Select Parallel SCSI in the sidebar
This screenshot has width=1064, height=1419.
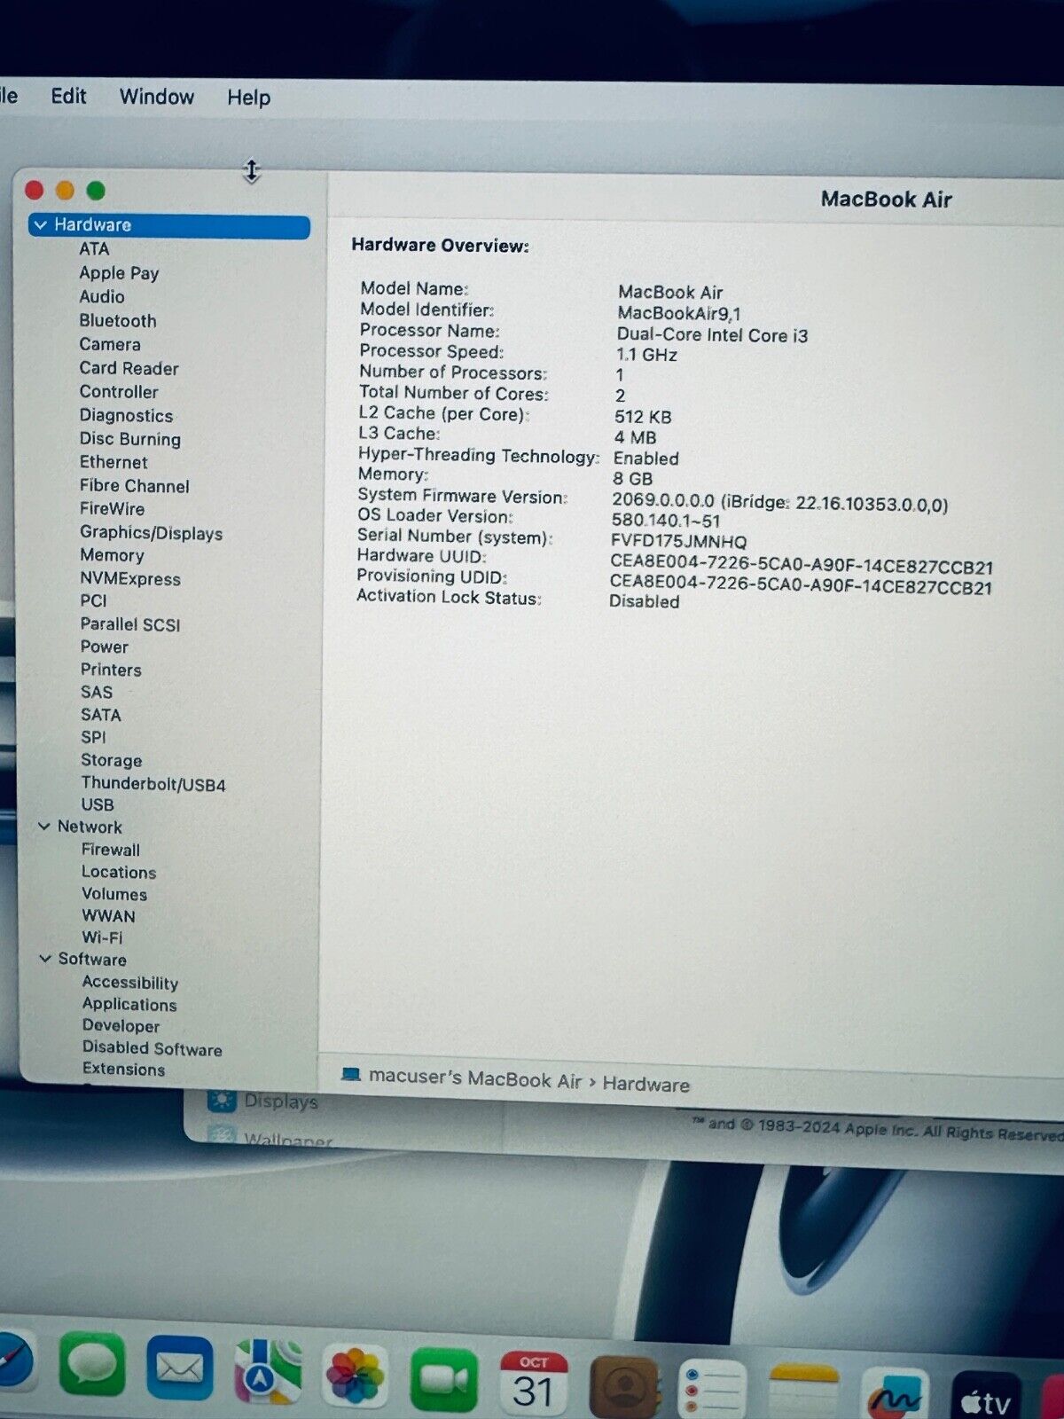click(x=130, y=624)
